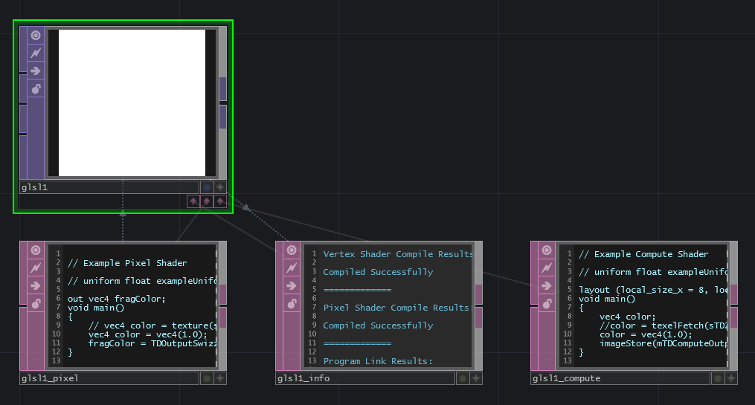Click the lock icon on glsl1_compute

pyautogui.click(x=547, y=303)
